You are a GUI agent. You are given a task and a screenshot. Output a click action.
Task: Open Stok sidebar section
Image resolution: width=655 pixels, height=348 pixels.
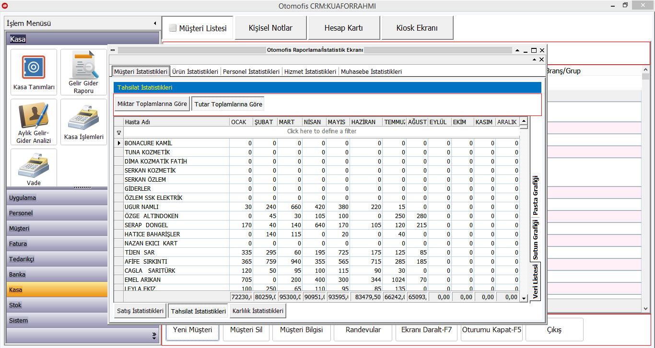click(57, 305)
